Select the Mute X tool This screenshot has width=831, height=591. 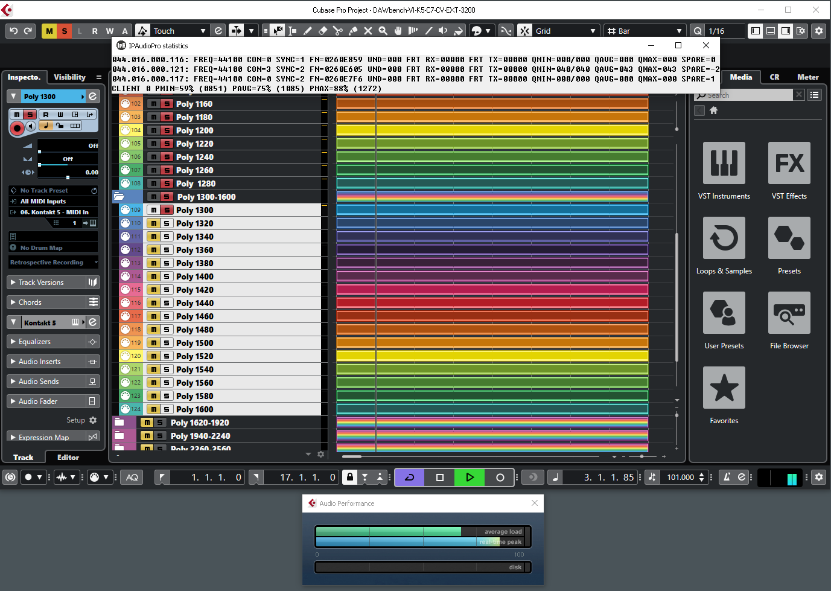[x=368, y=31]
